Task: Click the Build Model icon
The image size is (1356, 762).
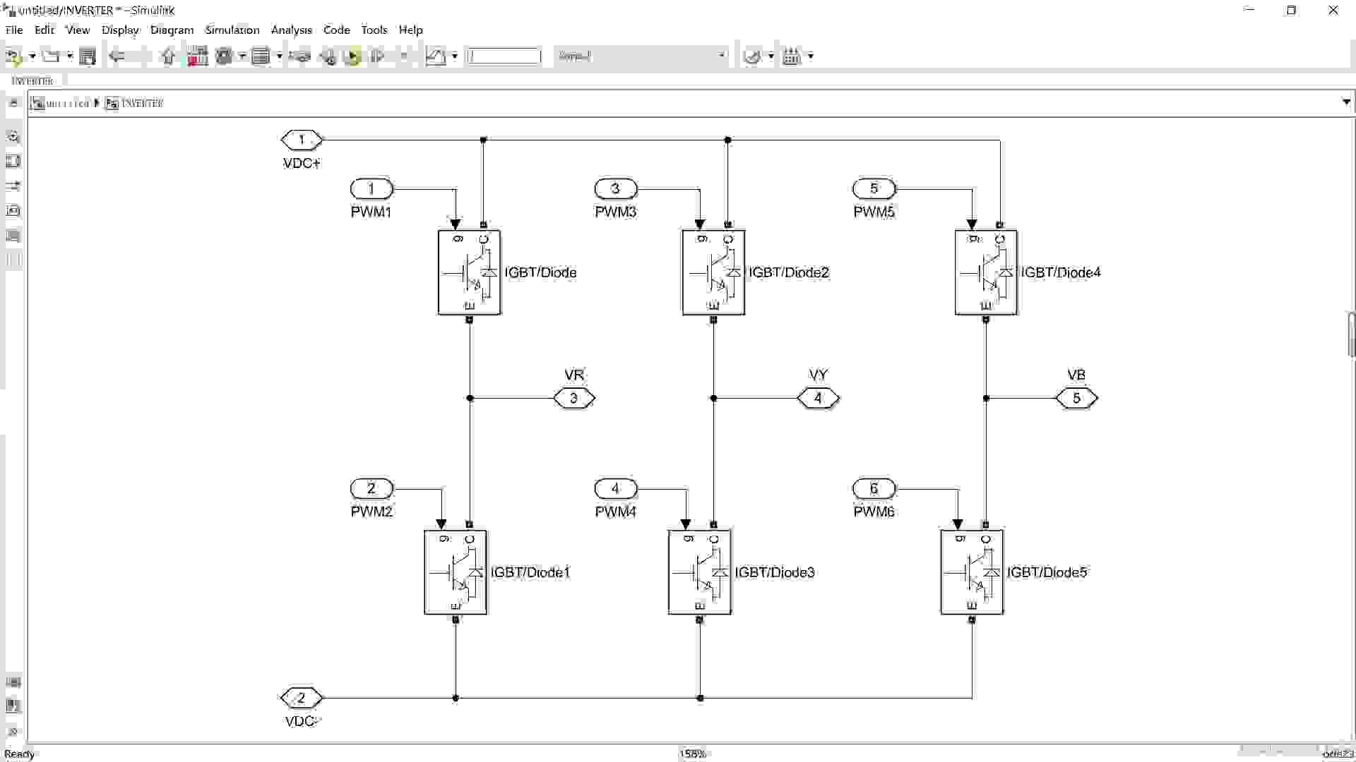Action: point(792,56)
